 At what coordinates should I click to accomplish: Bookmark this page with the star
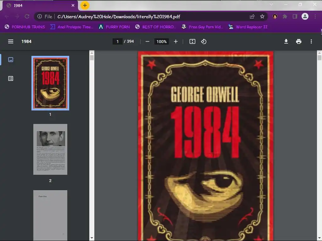tap(262, 17)
